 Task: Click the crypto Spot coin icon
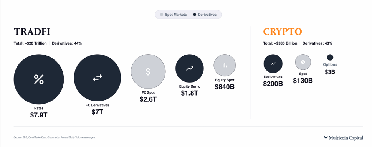click(x=303, y=62)
